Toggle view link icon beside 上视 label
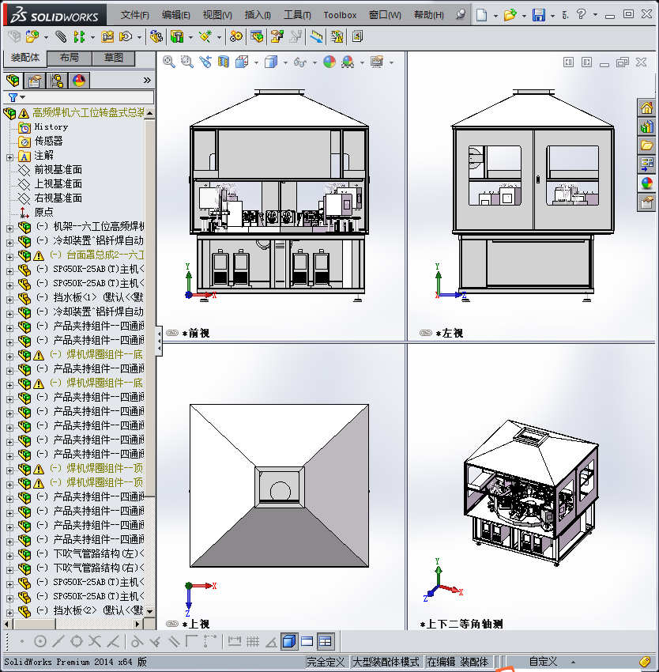The height and width of the screenshot is (672, 659). [x=172, y=624]
